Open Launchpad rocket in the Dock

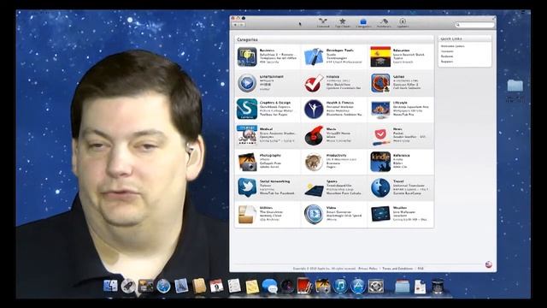click(128, 287)
